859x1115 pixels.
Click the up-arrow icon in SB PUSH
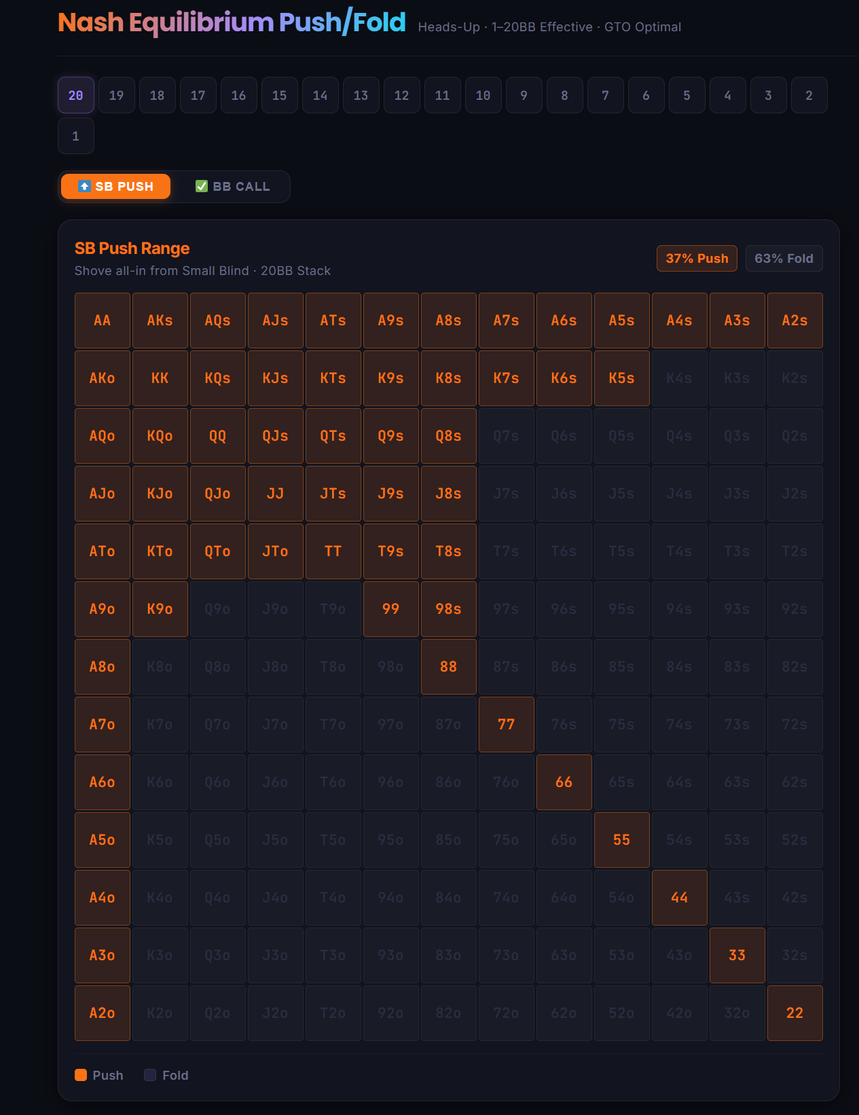pos(84,186)
